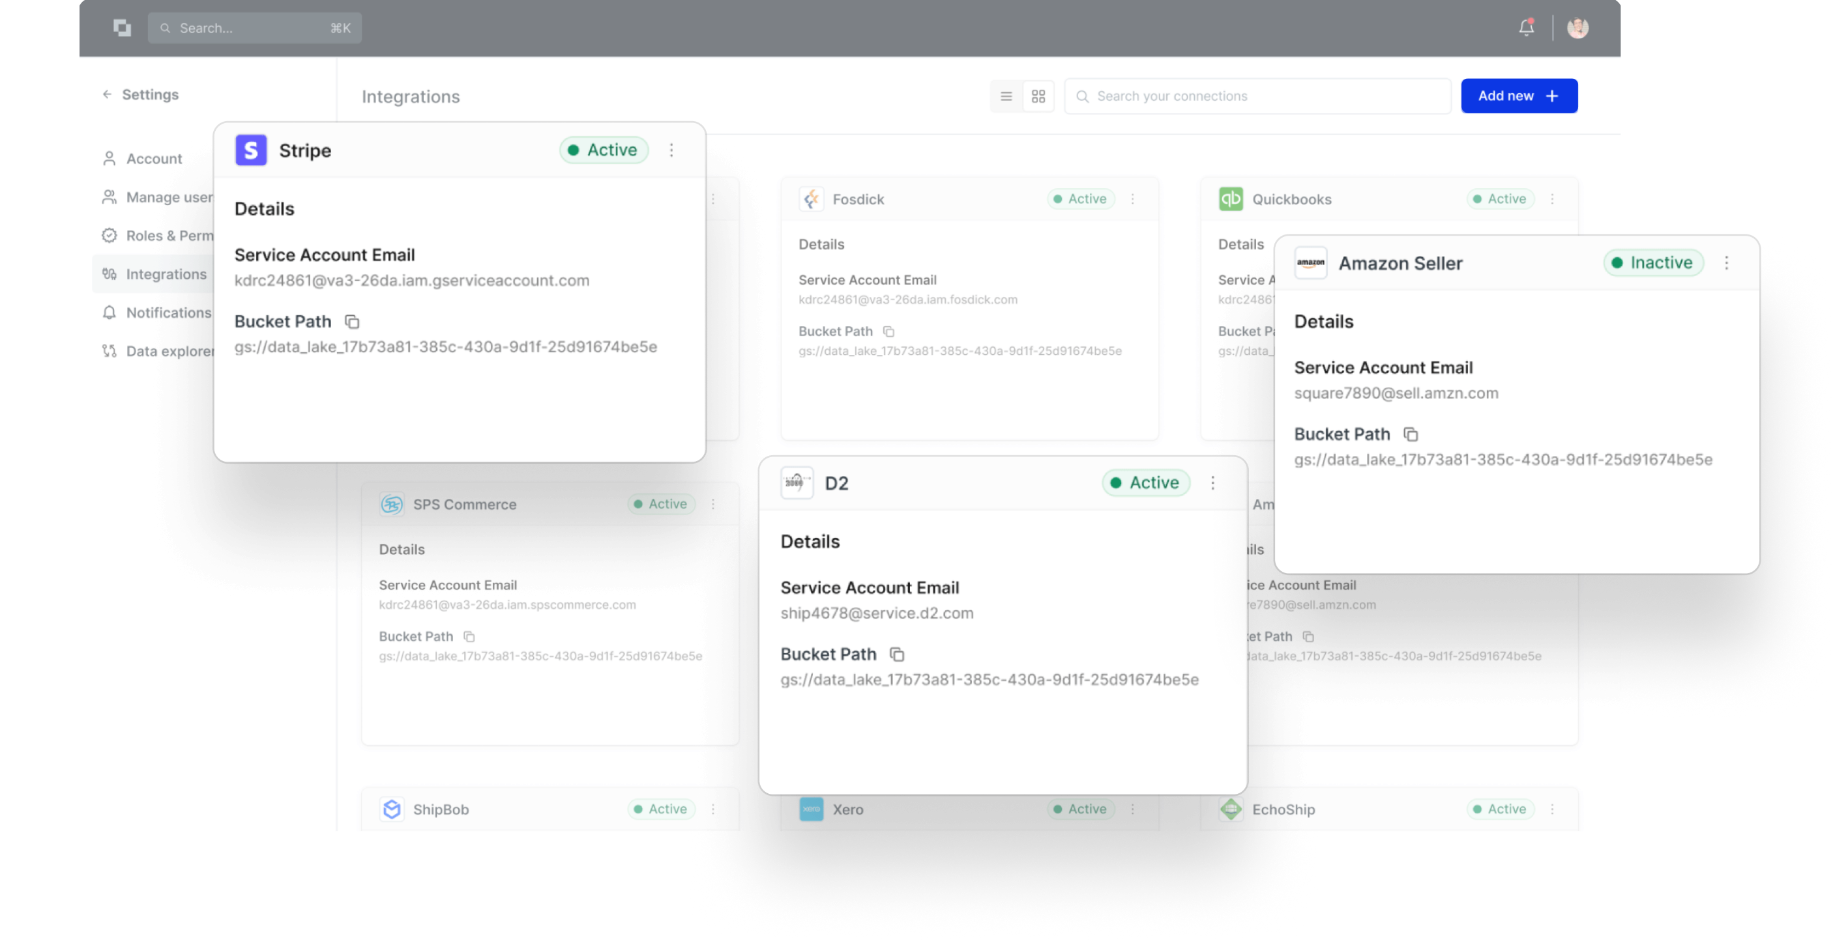Image resolution: width=1833 pixels, height=941 pixels.
Task: Open the D2 card's options menu
Action: 1212,483
